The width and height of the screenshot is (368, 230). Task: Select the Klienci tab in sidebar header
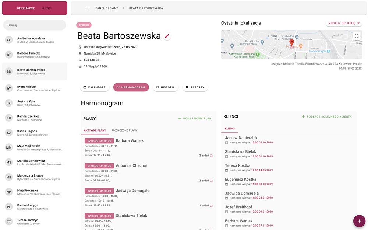point(46,8)
